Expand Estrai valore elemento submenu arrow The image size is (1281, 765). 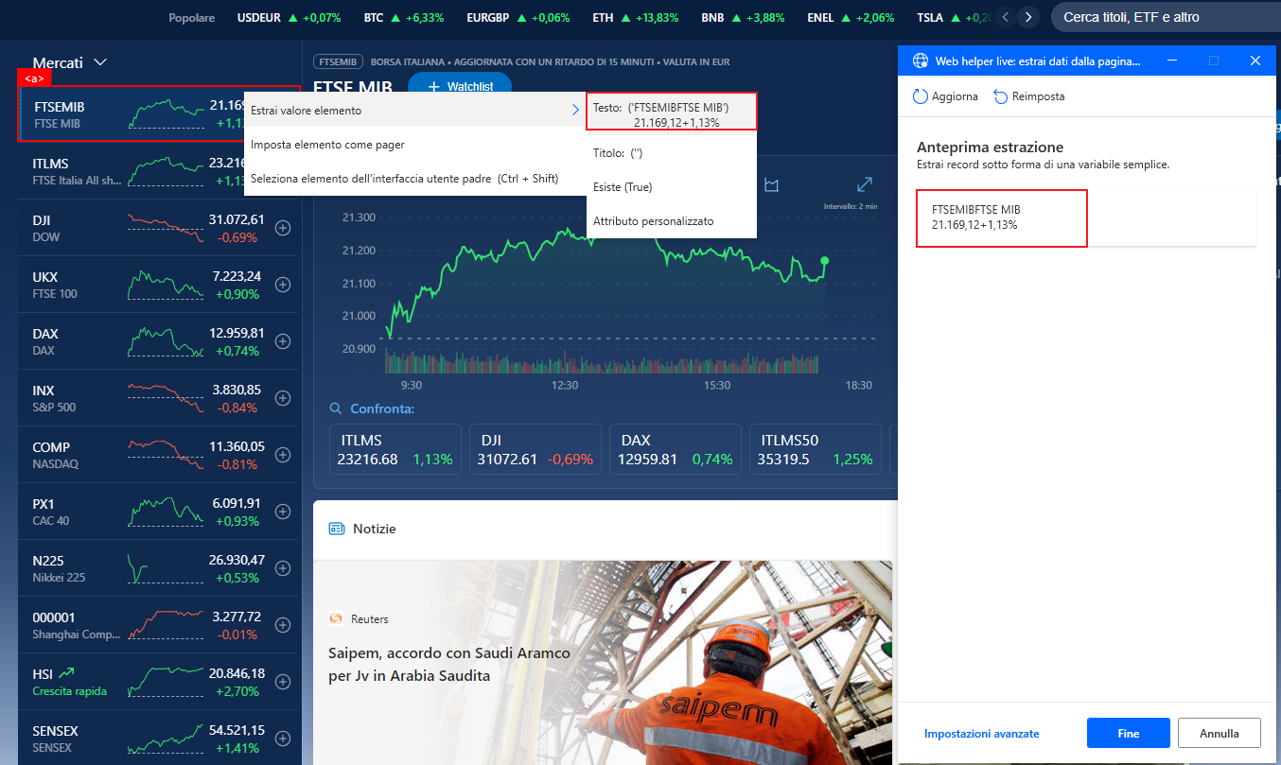575,111
